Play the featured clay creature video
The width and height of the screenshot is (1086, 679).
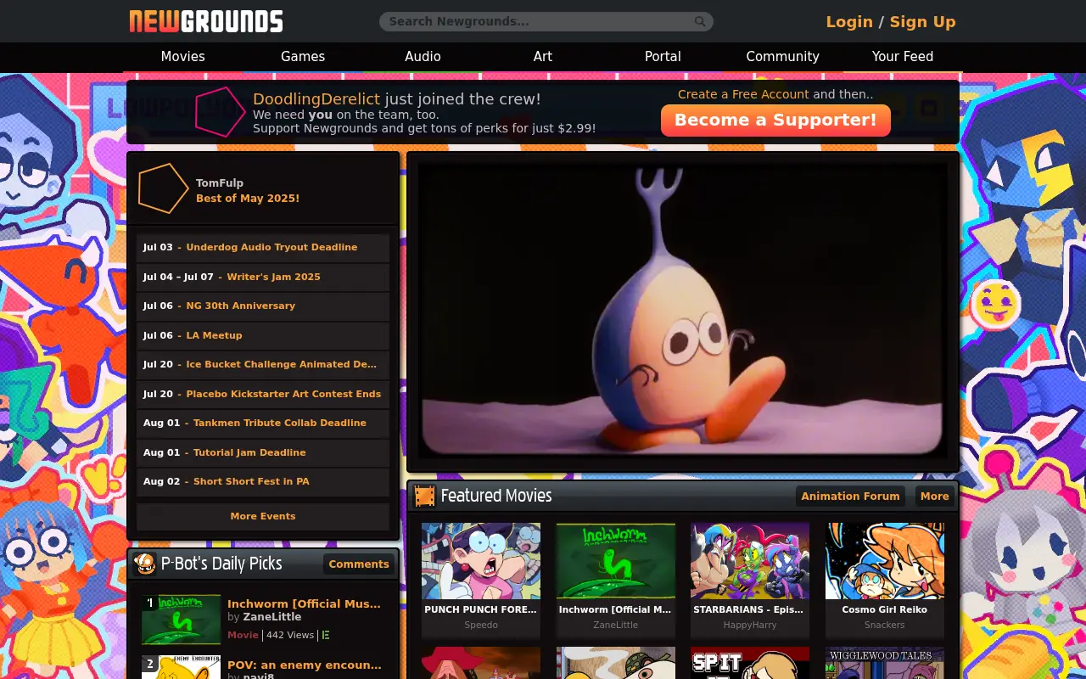(x=683, y=311)
